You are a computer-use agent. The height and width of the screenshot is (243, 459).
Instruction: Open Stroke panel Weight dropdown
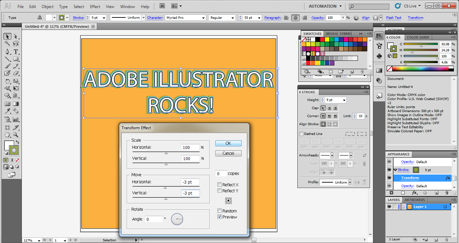tap(344, 100)
